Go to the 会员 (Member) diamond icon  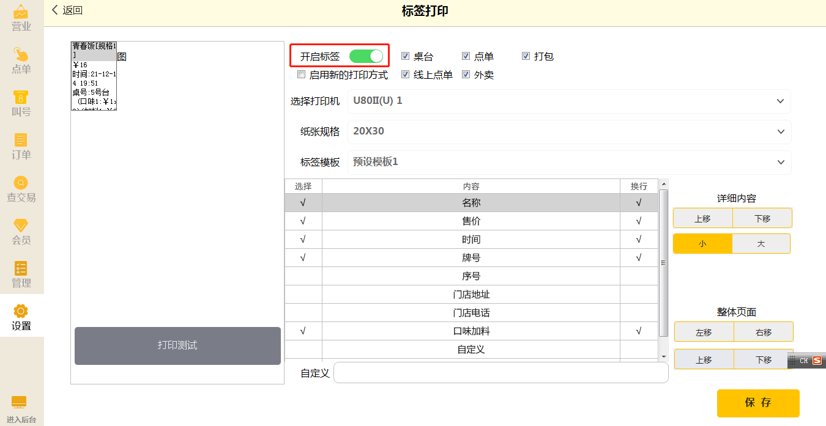pos(21,232)
